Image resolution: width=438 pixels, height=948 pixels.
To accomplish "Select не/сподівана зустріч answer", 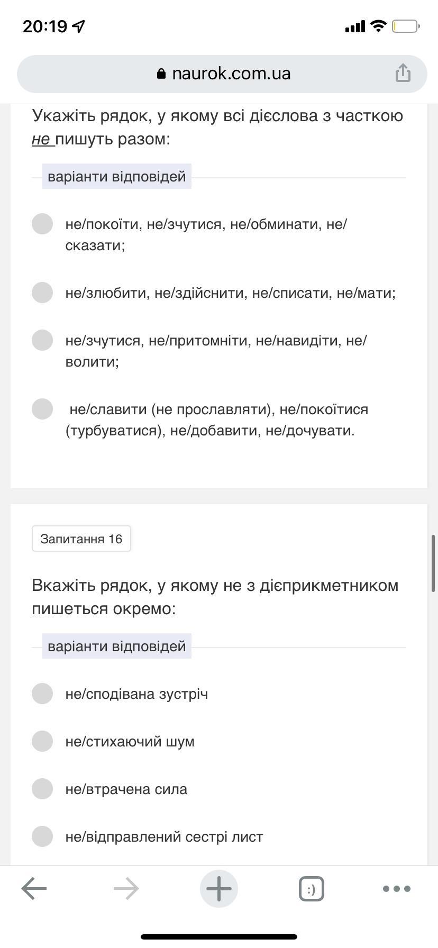I will pyautogui.click(x=42, y=694).
